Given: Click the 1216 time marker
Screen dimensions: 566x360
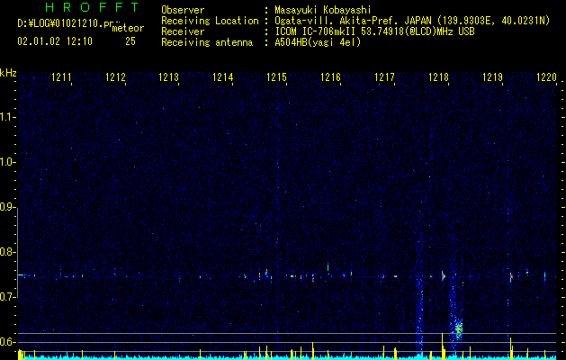Looking at the screenshot, I should click(330, 76).
